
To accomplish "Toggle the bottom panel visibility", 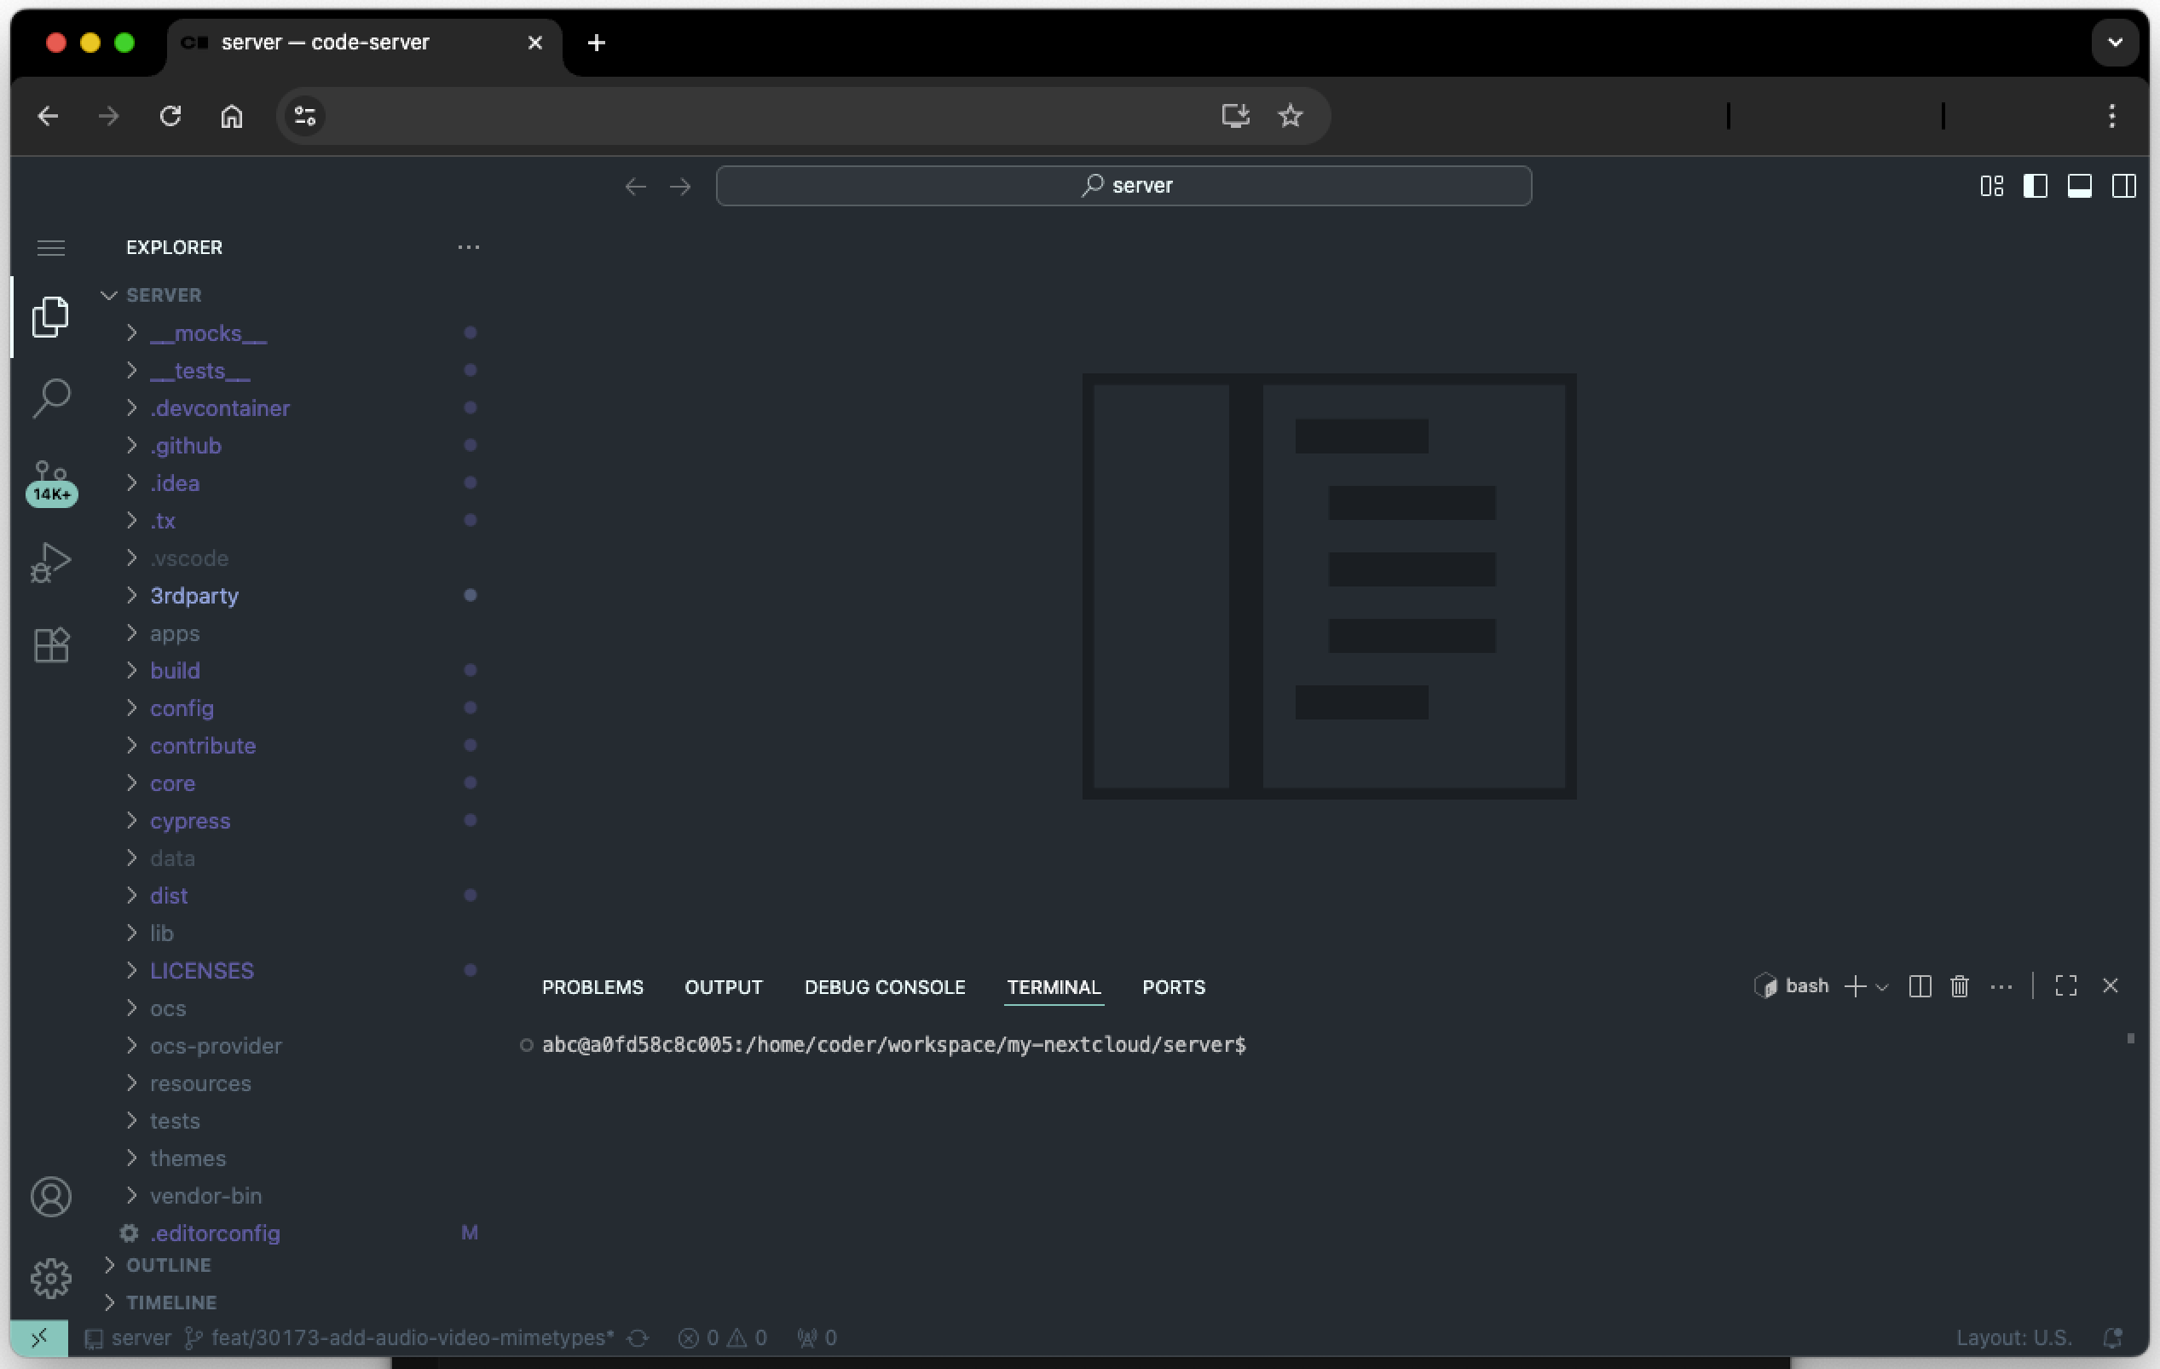I will coord(2079,186).
